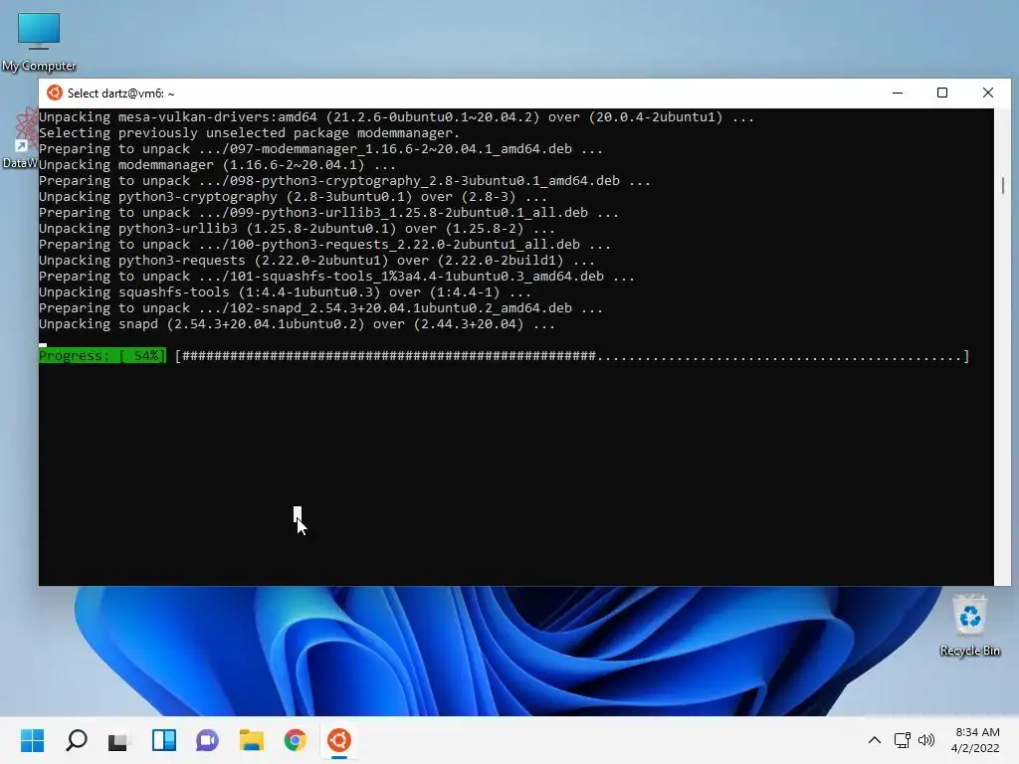Image resolution: width=1019 pixels, height=764 pixels.
Task: Click 'Unpacking snapd (2.54.3+20.04.1ubuntu0.2)' line
Action: click(x=297, y=324)
